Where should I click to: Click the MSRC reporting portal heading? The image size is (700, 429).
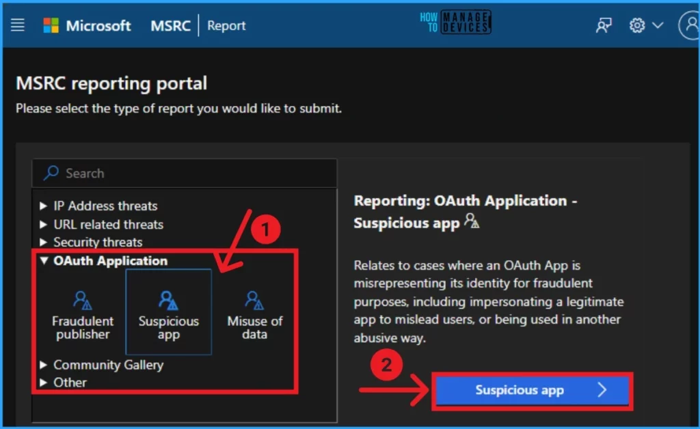click(x=111, y=83)
